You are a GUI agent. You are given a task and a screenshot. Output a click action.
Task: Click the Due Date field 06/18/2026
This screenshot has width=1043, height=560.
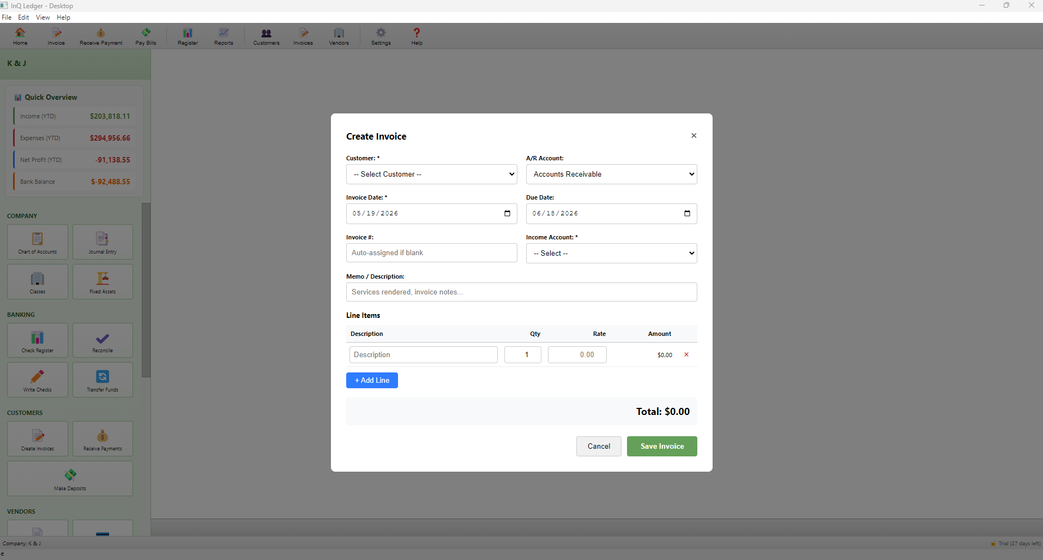pyautogui.click(x=611, y=214)
